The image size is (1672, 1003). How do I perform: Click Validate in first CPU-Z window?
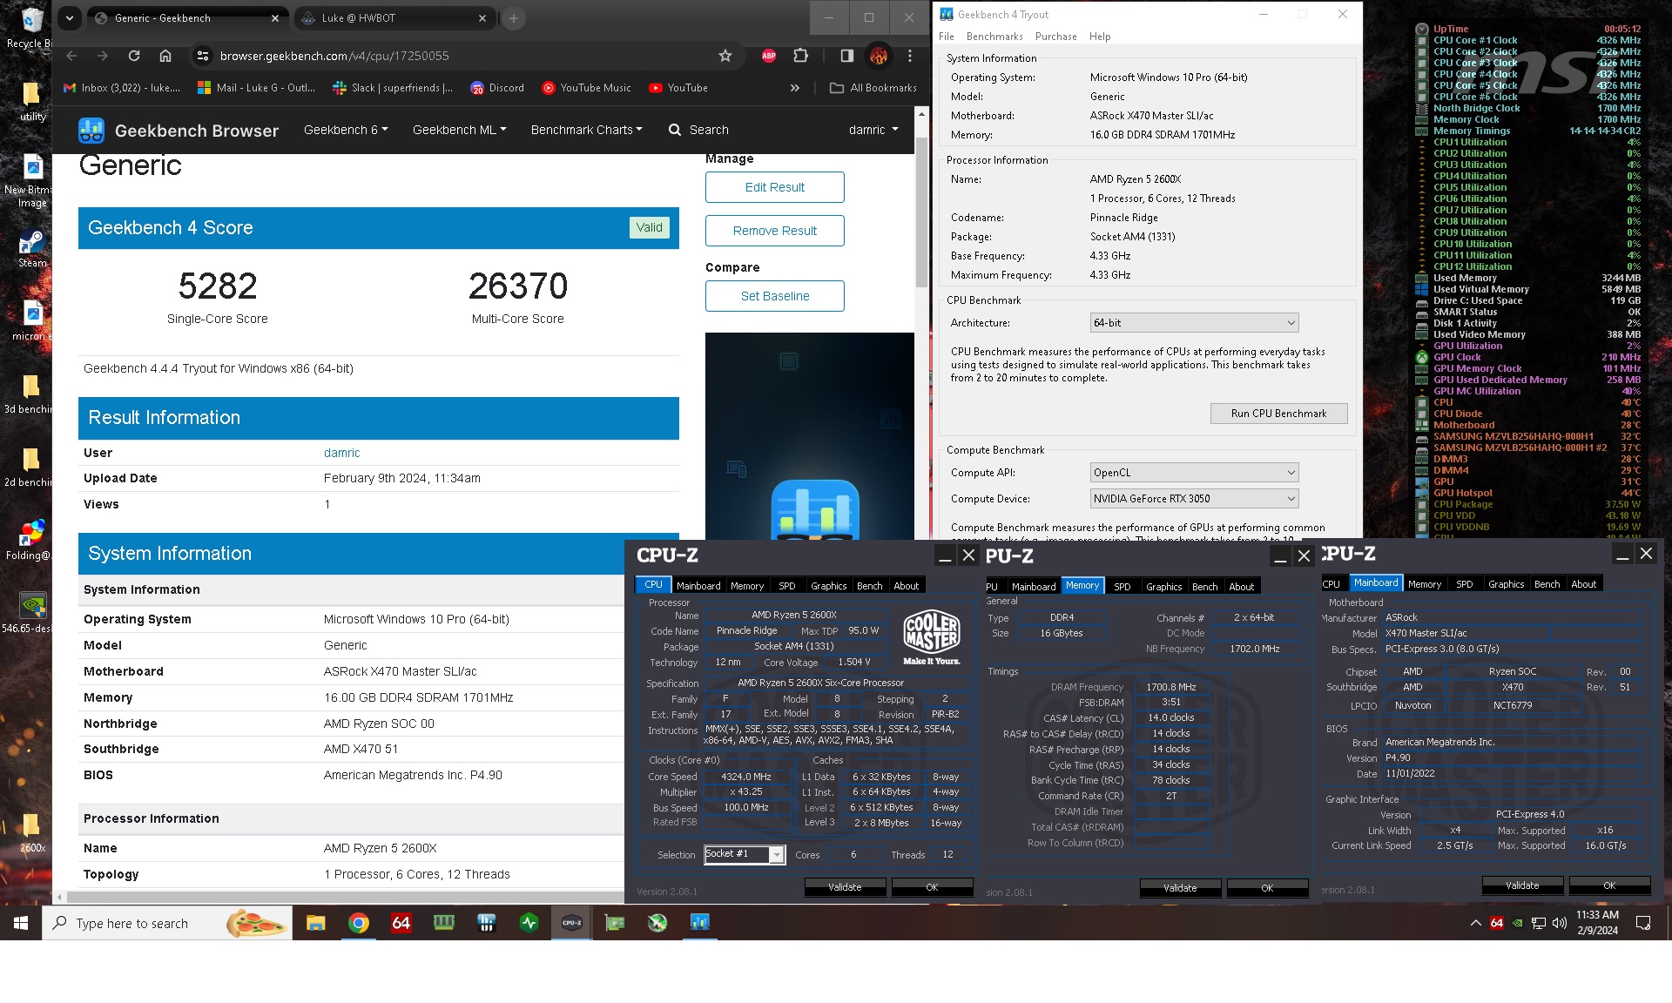845,887
